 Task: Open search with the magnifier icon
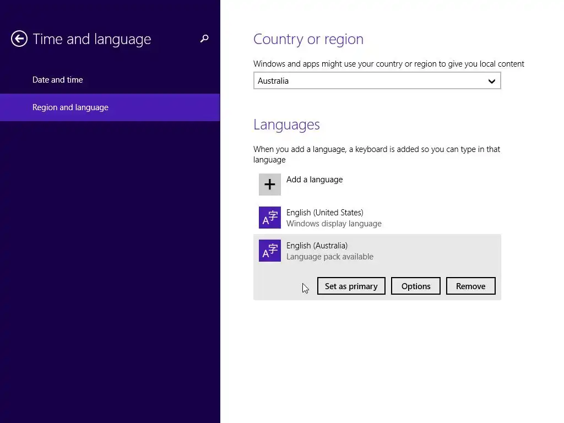[204, 39]
